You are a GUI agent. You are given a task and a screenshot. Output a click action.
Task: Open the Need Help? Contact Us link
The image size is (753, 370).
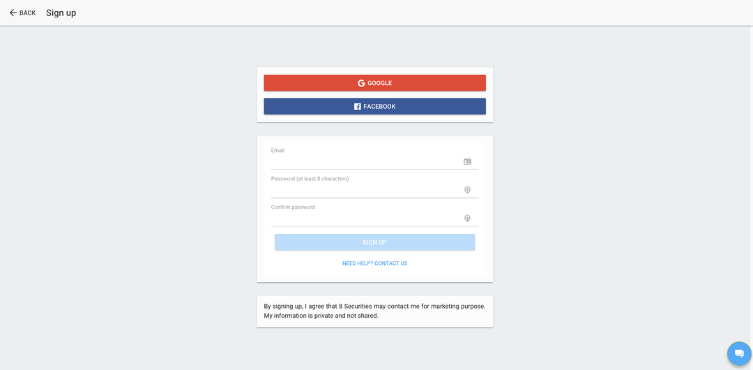click(374, 263)
